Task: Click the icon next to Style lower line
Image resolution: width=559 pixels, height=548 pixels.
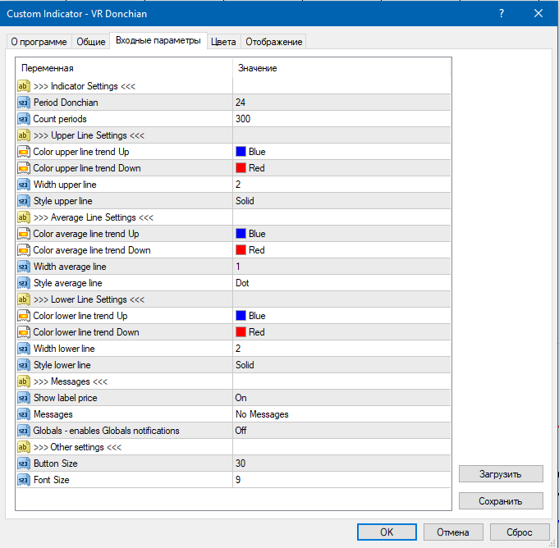Action: (23, 365)
